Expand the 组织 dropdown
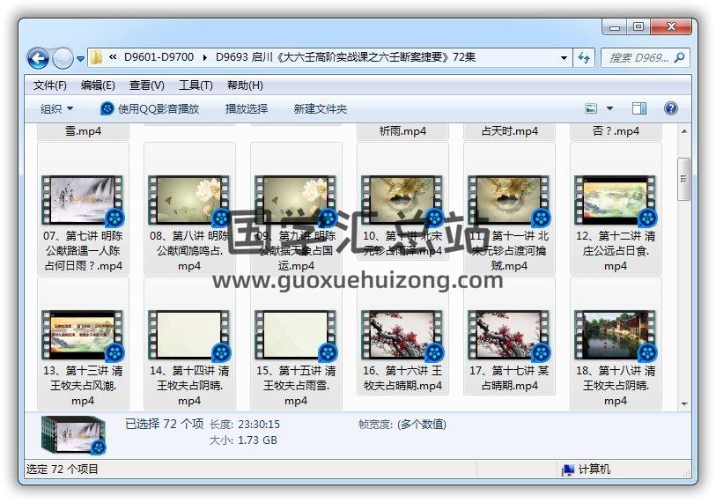 (x=56, y=109)
